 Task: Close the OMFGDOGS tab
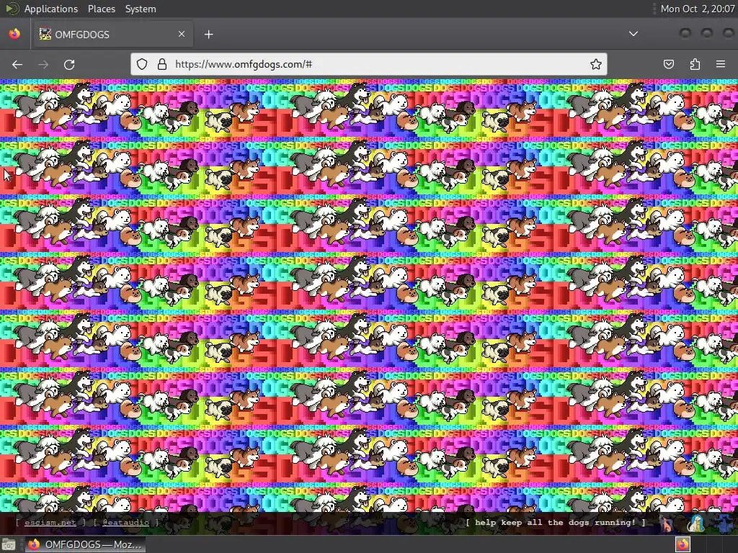(x=182, y=34)
